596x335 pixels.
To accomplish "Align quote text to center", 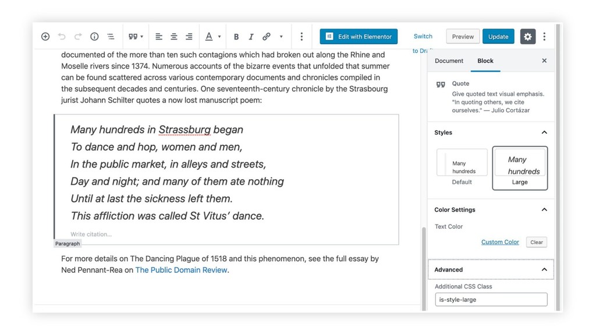I will coord(174,37).
